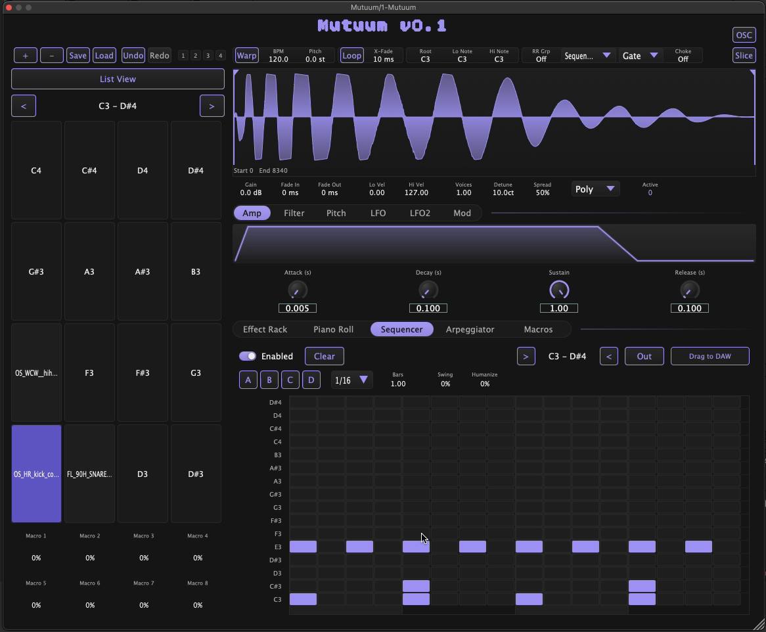Toggle the Loop button
Screen dimensions: 766x632
[x=351, y=55]
